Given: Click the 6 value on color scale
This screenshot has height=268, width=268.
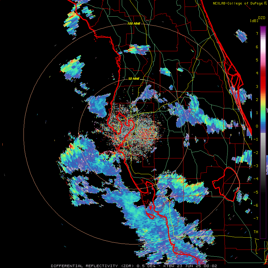Looking at the screenshot, I should [257, 47].
